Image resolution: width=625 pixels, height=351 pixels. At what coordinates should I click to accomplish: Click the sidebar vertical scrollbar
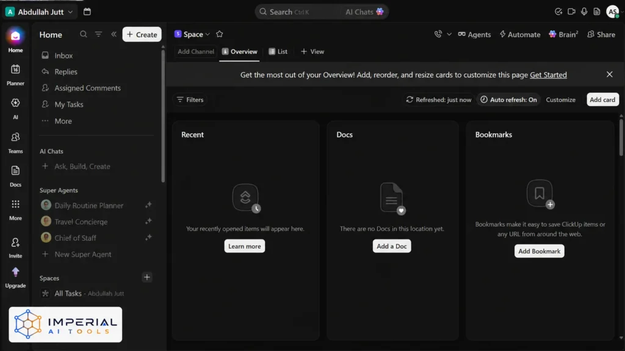[x=162, y=115]
